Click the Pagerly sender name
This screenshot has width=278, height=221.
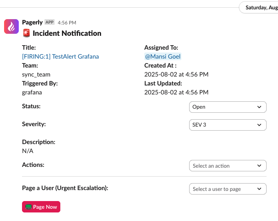(32, 22)
